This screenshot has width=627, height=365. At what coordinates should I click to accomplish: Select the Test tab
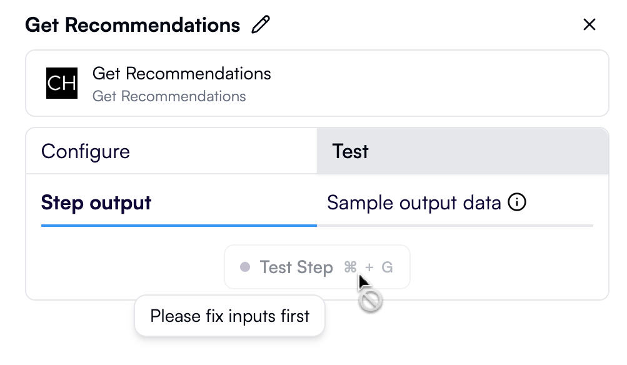tap(351, 151)
